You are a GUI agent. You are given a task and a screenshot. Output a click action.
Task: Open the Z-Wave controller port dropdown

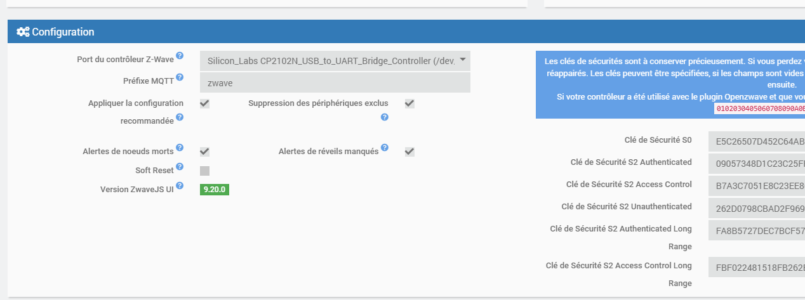pyautogui.click(x=335, y=61)
